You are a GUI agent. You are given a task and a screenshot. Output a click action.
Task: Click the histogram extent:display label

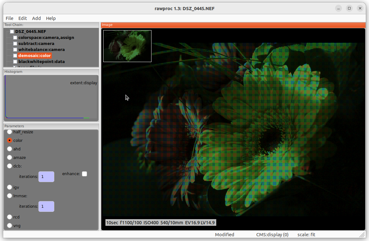pos(84,83)
